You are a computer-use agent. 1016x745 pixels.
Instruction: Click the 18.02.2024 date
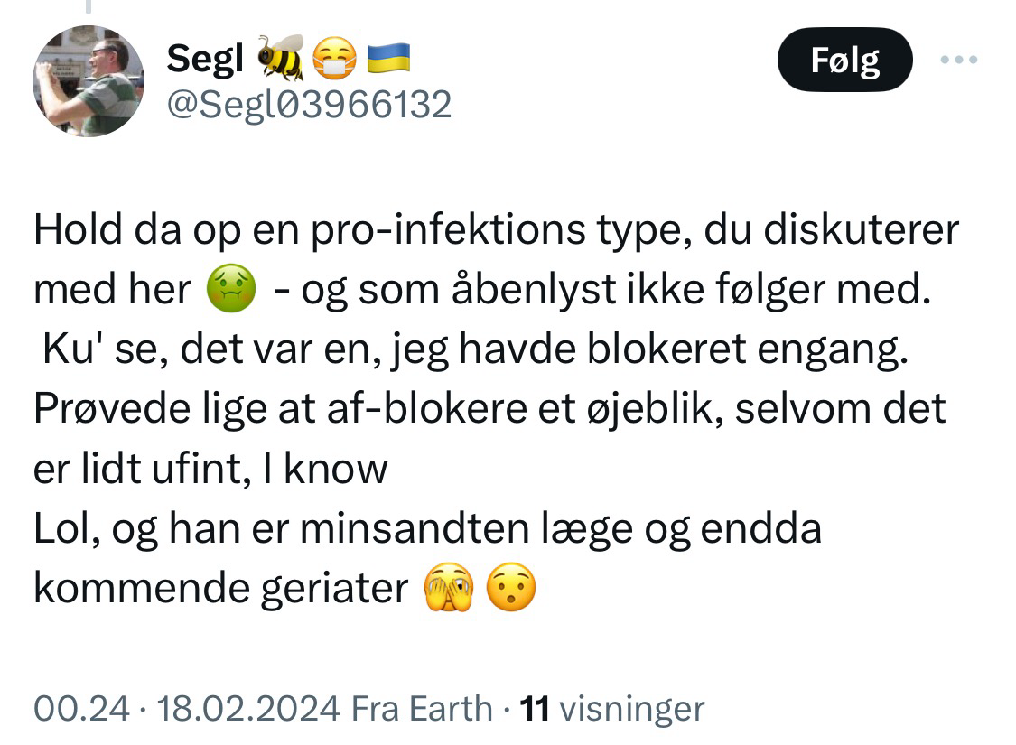pyautogui.click(x=248, y=708)
